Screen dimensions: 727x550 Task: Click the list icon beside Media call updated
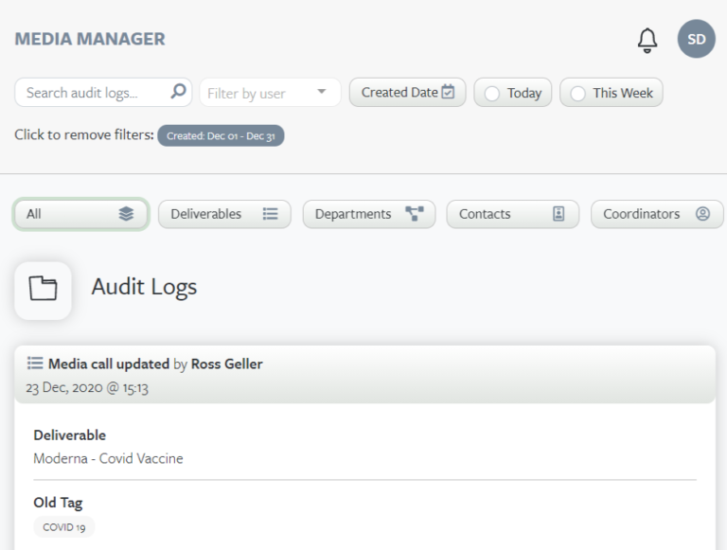coord(35,364)
